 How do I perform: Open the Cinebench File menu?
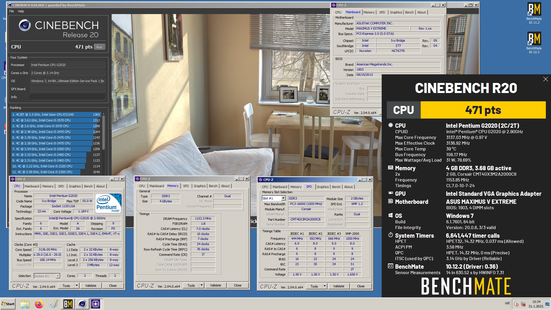11,11
